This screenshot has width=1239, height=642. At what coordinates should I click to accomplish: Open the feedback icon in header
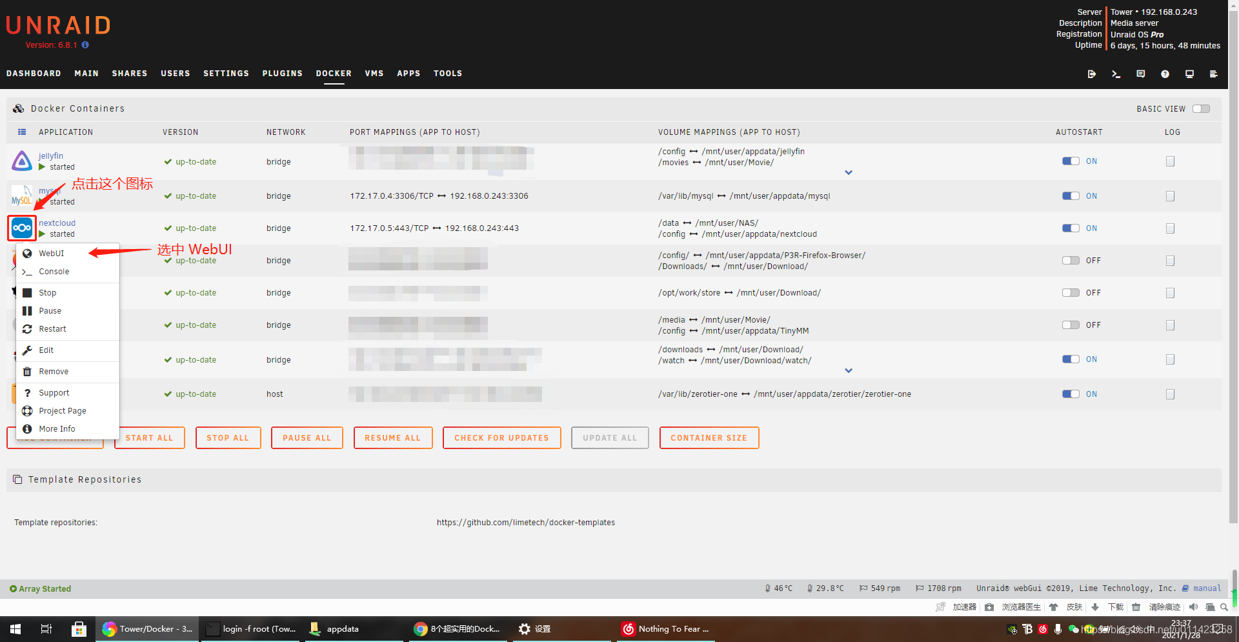pos(1140,74)
